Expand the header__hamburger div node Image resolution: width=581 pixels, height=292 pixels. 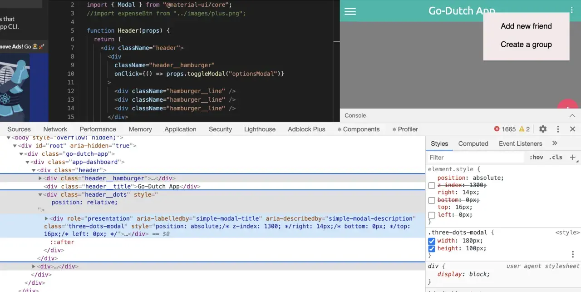click(x=40, y=178)
